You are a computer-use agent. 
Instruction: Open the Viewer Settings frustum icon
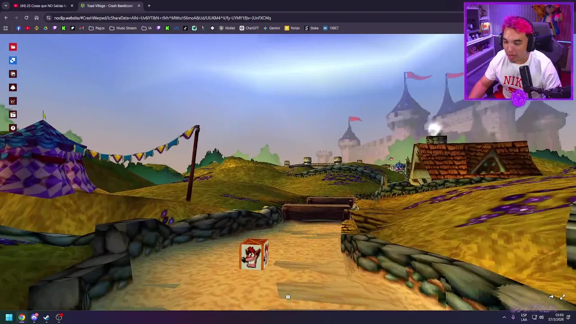pos(13,87)
